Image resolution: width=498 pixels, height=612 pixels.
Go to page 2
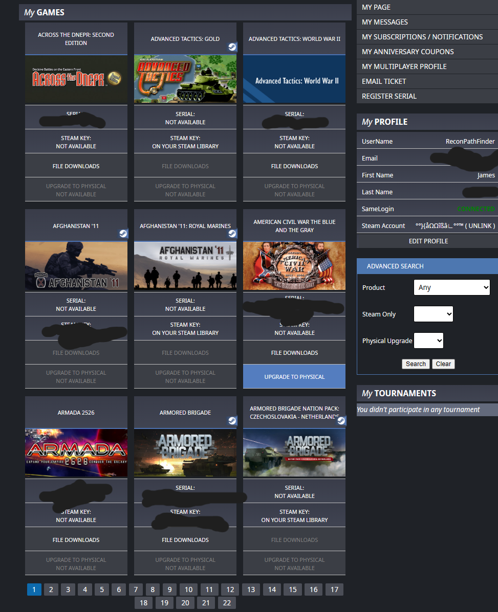51,590
